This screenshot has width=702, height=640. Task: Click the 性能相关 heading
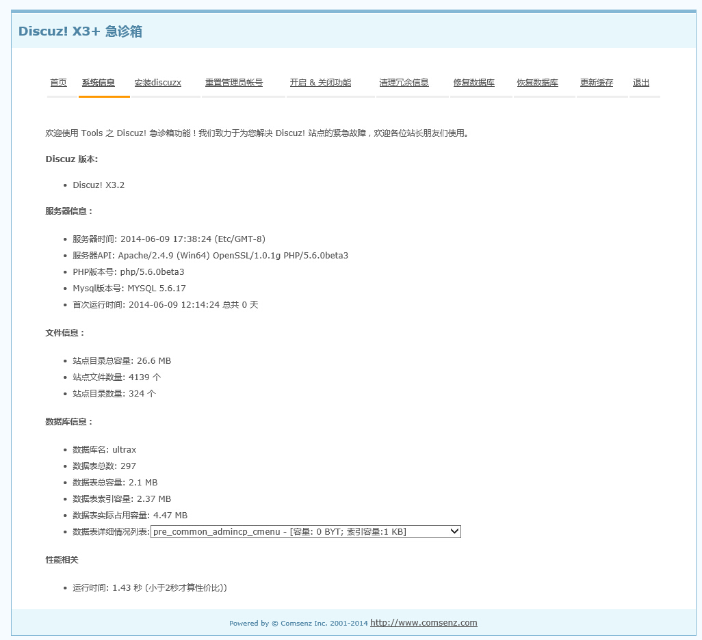(x=62, y=560)
